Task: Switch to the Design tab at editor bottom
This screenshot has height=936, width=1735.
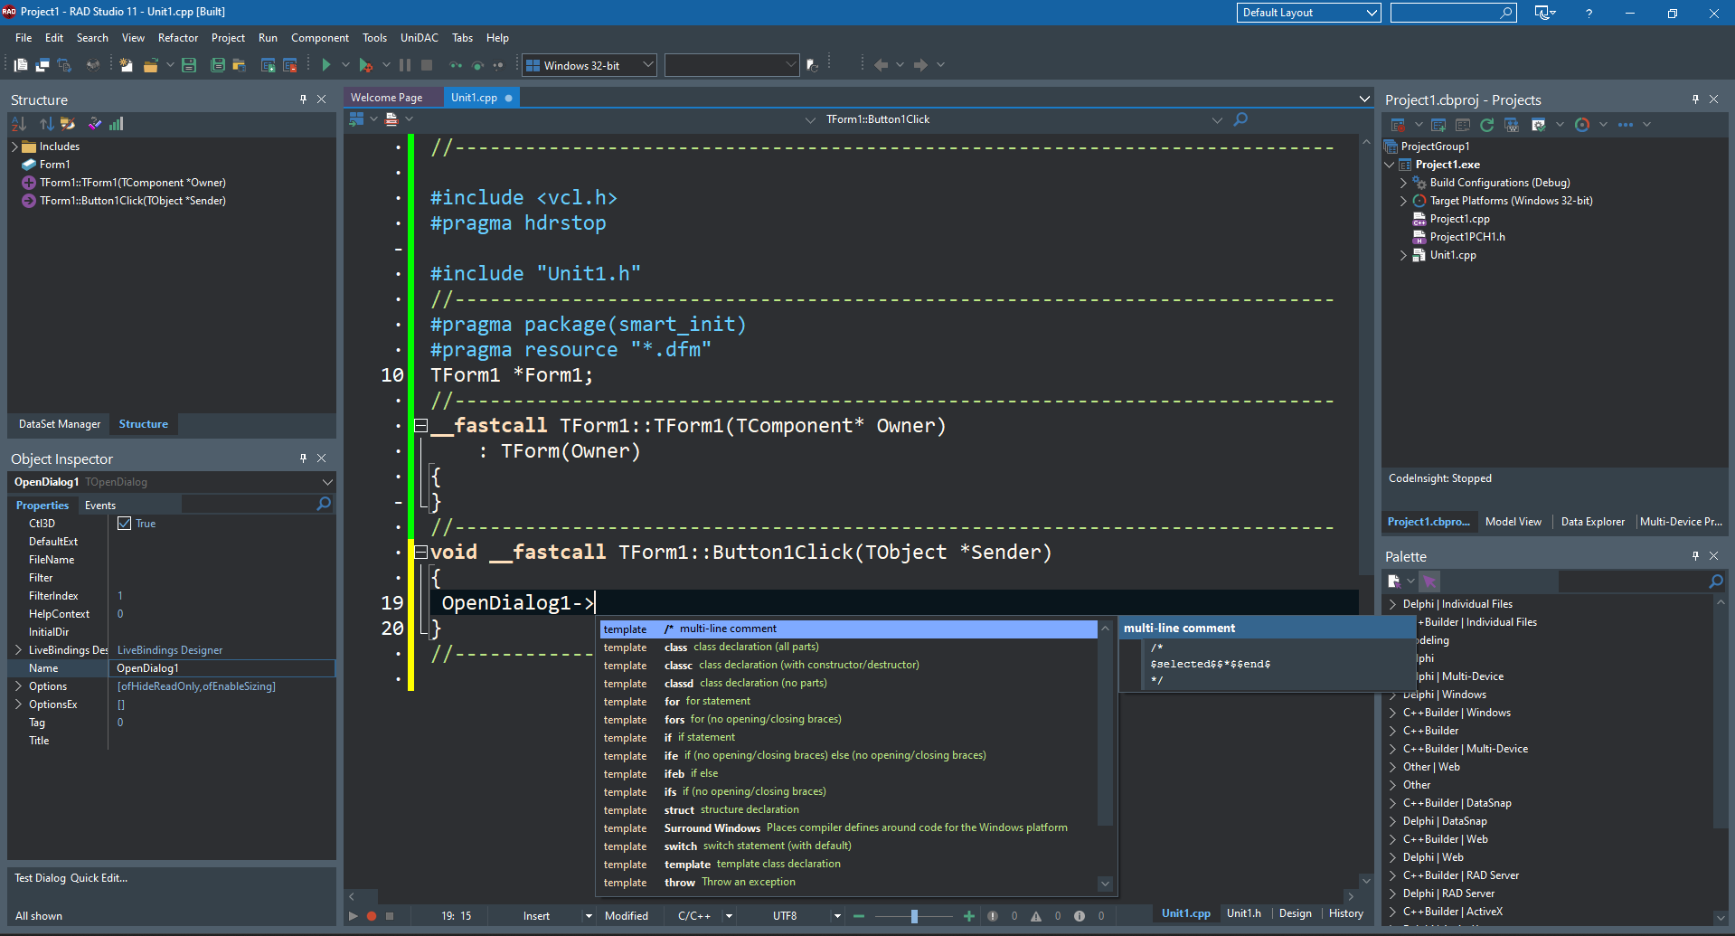Action: [x=1295, y=913]
